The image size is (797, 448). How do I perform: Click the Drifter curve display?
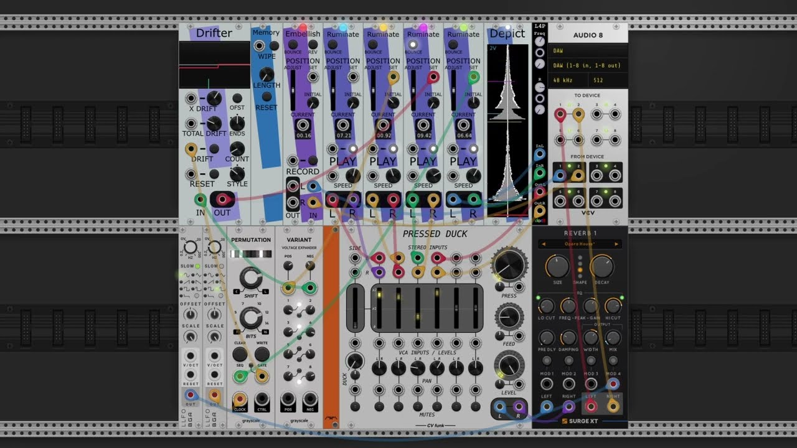tap(214, 65)
